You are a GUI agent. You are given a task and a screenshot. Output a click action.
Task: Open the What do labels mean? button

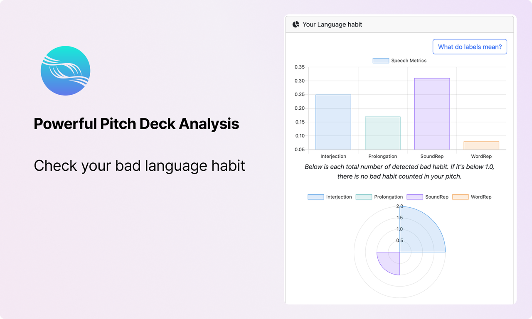(470, 47)
